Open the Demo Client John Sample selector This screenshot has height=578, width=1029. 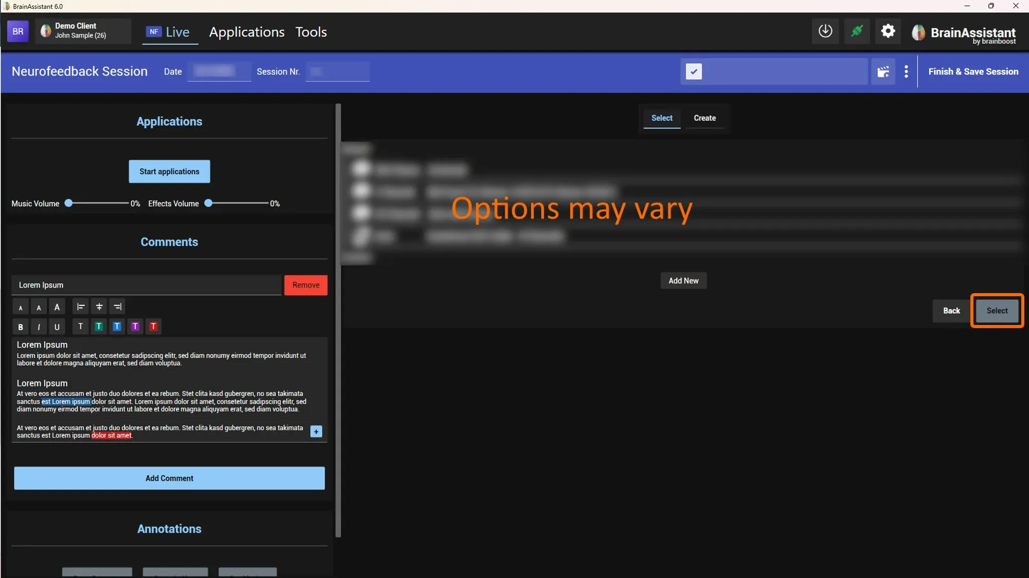(83, 31)
